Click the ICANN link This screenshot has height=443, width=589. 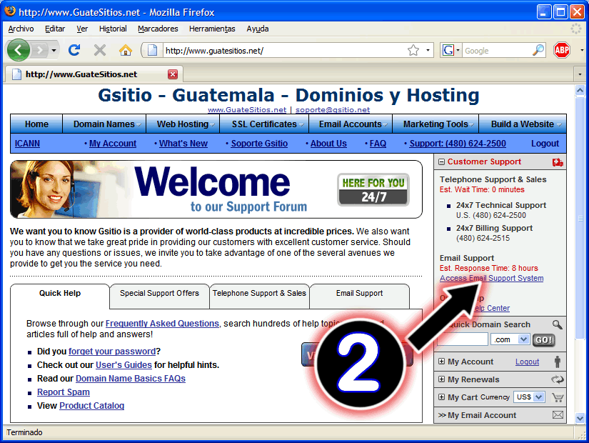(x=27, y=144)
